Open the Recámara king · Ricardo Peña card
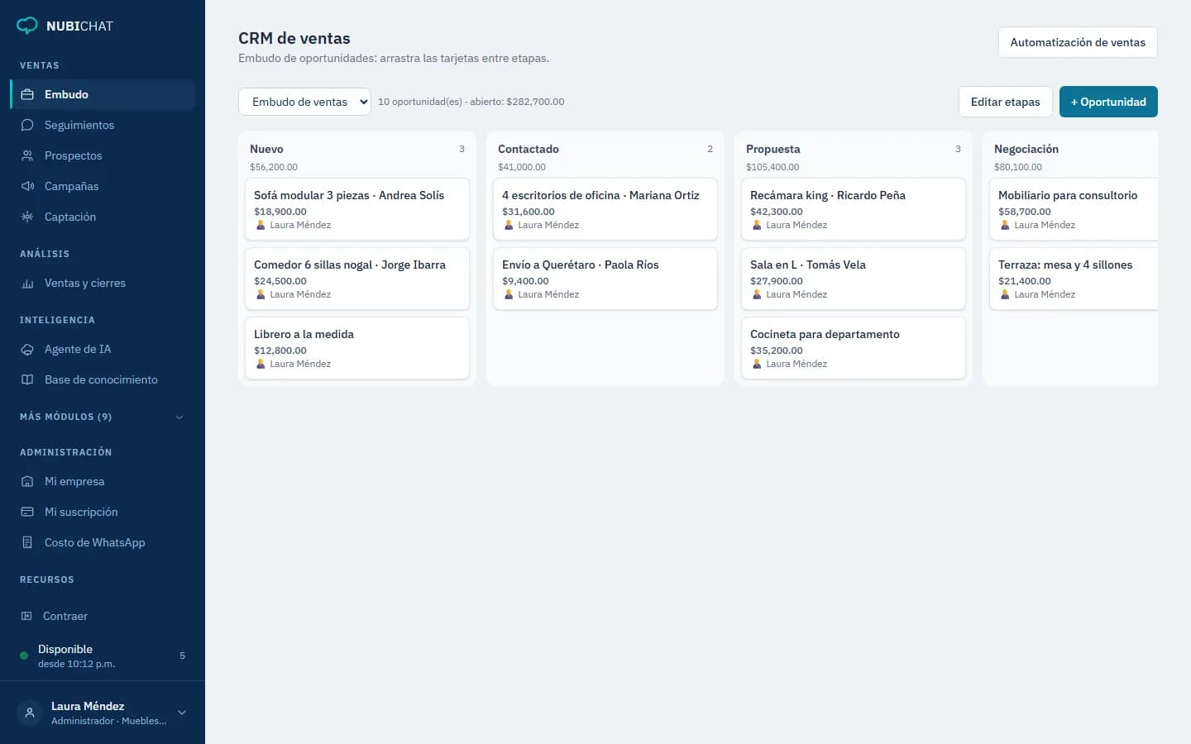Screen dimensions: 1191x744 (x=854, y=209)
